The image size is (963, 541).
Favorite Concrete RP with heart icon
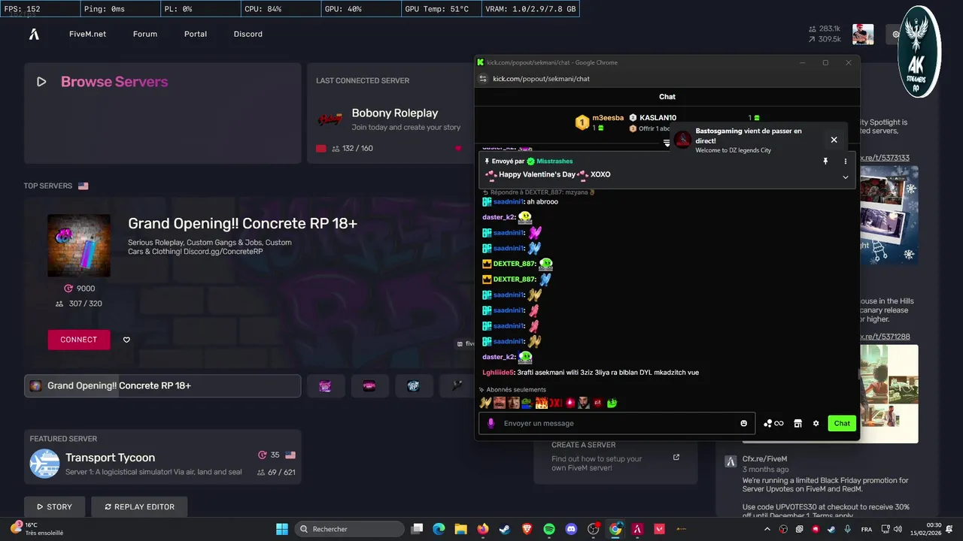(x=126, y=340)
